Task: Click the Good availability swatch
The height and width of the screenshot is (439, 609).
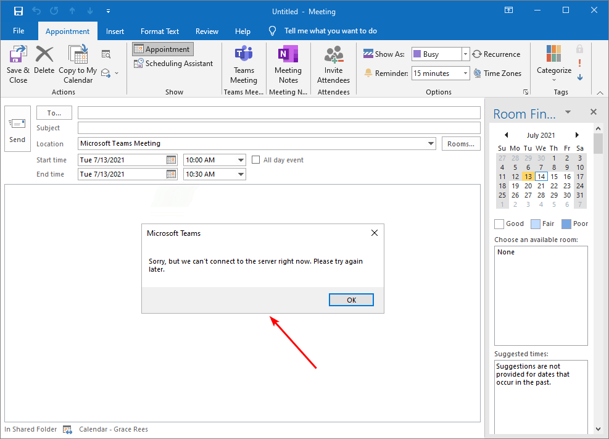Action: 499,224
